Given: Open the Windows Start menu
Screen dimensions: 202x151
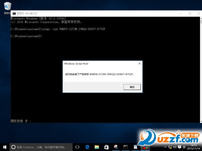Looking at the screenshot, I should (x=5, y=147).
